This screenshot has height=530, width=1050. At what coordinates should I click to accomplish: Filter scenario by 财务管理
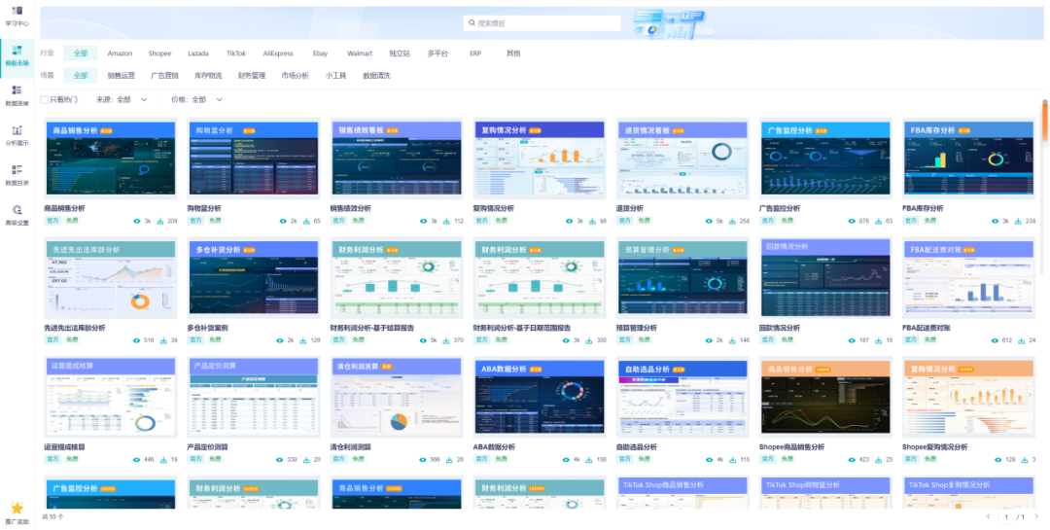252,76
